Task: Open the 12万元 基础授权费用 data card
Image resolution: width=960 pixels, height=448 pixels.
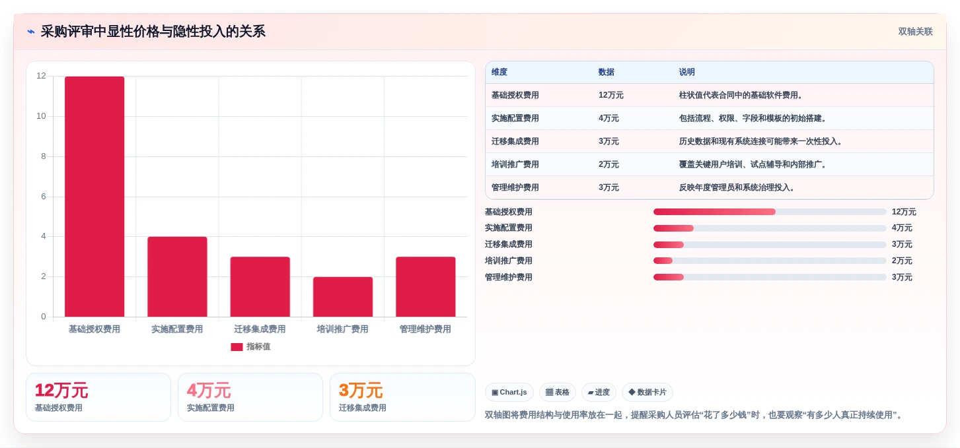Action: (98, 397)
